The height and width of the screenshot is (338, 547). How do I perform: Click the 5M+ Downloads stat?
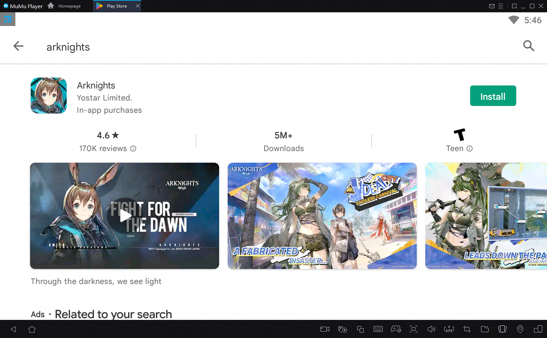tap(283, 141)
